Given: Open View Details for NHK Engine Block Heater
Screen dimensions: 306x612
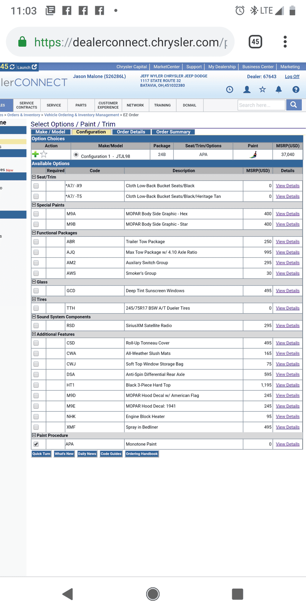Looking at the screenshot, I should coord(288,417).
